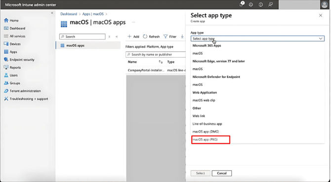Click the Refresh toolbar button

pyautogui.click(x=151, y=36)
